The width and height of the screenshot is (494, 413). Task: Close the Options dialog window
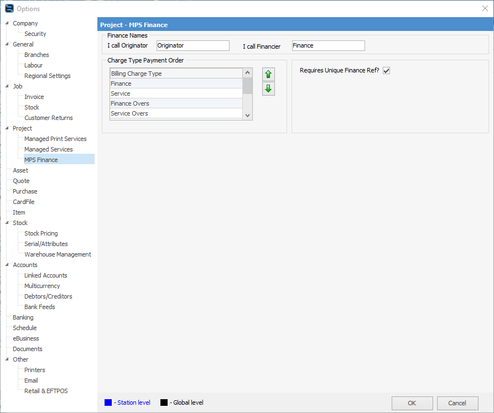[x=485, y=8]
